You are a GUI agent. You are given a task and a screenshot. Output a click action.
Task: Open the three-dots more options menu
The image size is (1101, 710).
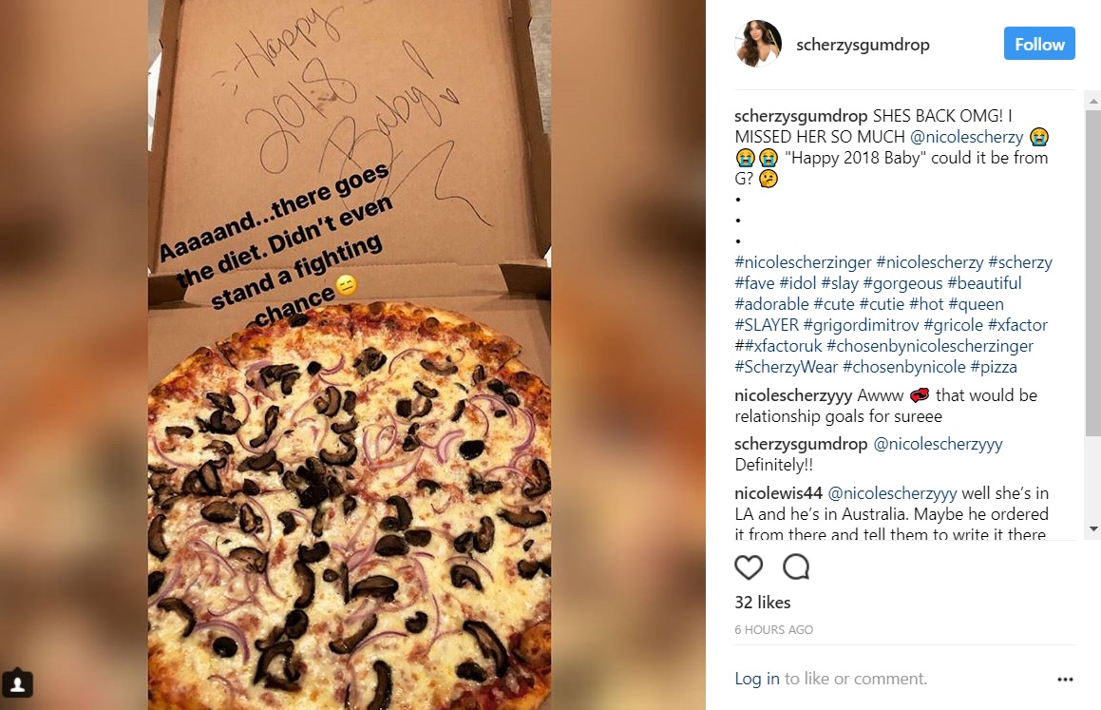click(1065, 679)
